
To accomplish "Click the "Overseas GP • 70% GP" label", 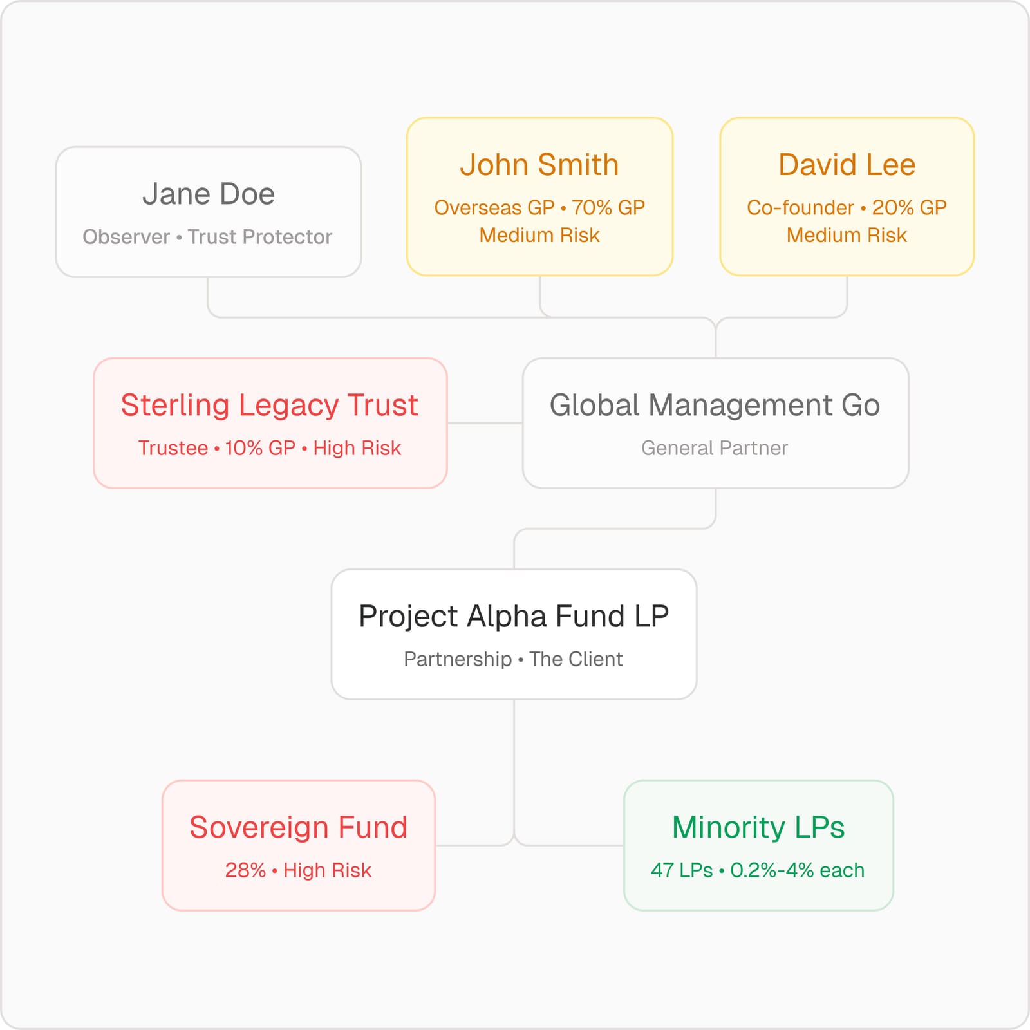I will tap(539, 207).
